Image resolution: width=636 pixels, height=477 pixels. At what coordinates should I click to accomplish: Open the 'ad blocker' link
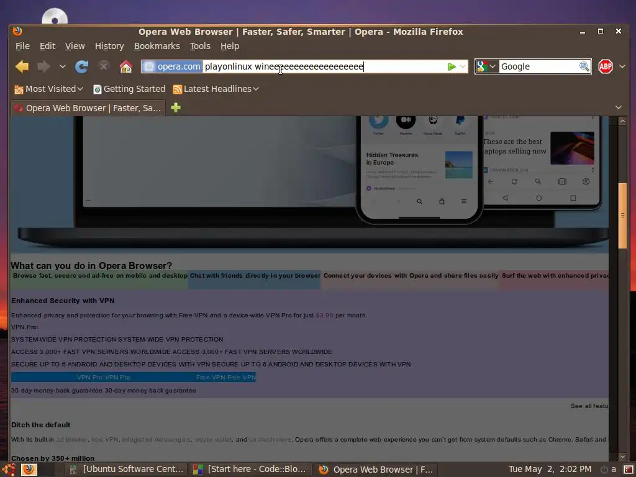(72, 439)
